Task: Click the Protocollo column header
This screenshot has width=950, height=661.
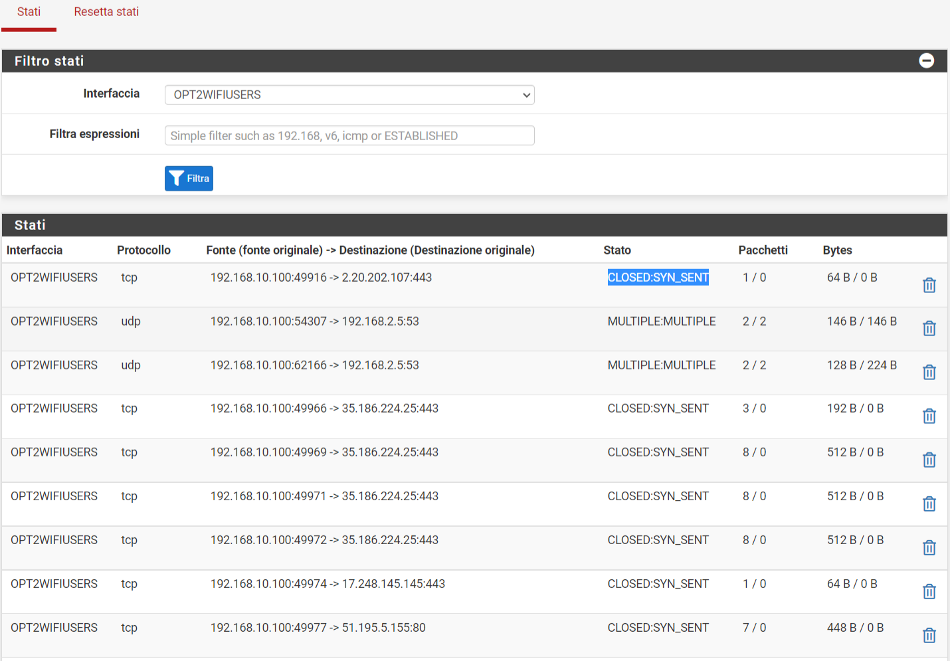Action: [143, 250]
